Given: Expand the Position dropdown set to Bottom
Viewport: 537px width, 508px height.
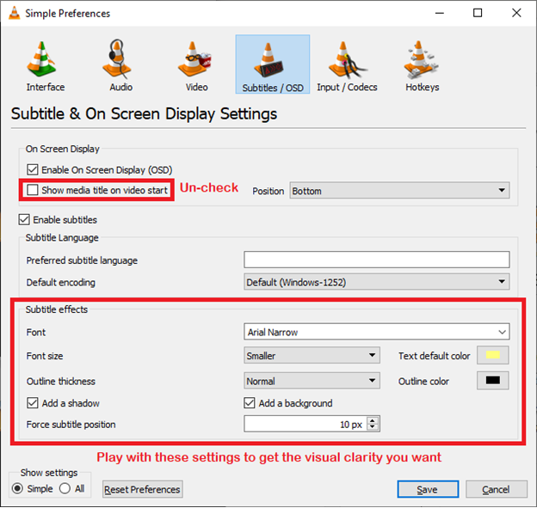Looking at the screenshot, I should point(399,191).
